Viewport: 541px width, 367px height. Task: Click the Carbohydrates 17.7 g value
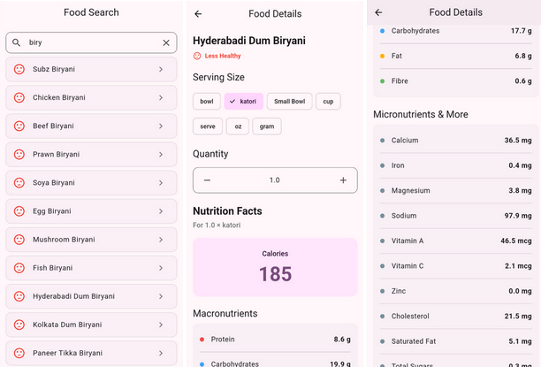[522, 31]
